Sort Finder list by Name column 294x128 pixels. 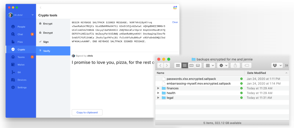point(200,73)
